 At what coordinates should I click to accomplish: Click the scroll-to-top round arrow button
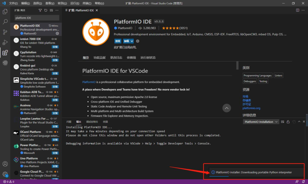click(x=226, y=108)
